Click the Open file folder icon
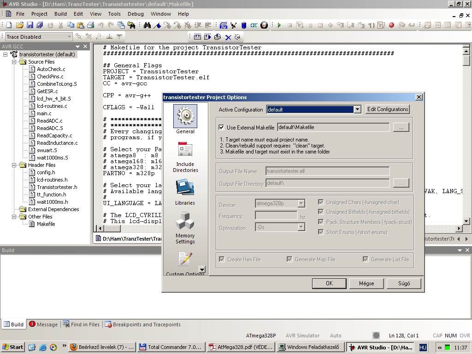 click(x=19, y=25)
